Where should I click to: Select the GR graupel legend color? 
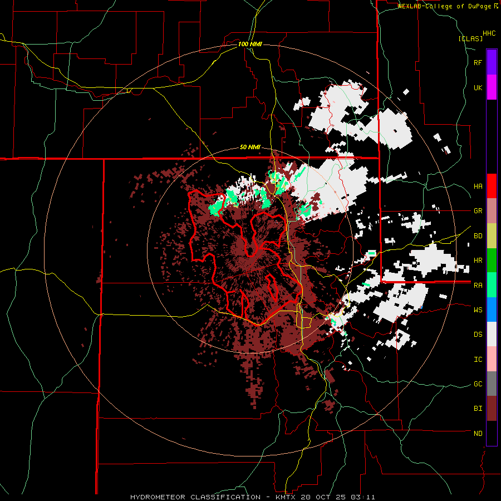coord(492,211)
